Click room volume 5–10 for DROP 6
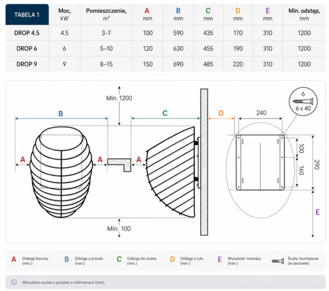The image size is (329, 291). click(106, 49)
